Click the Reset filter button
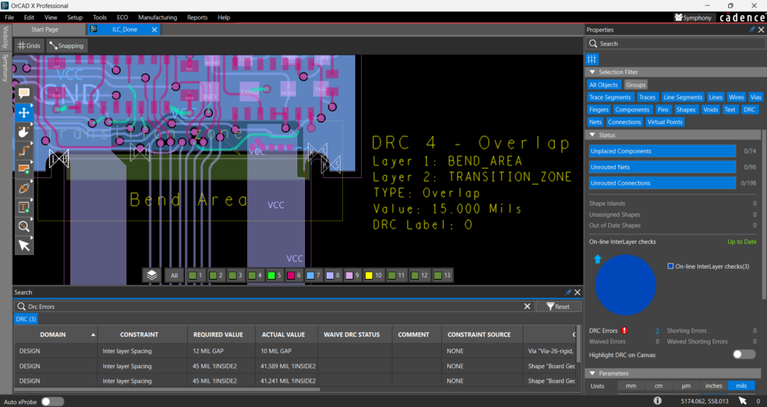This screenshot has height=407, width=767. [558, 306]
